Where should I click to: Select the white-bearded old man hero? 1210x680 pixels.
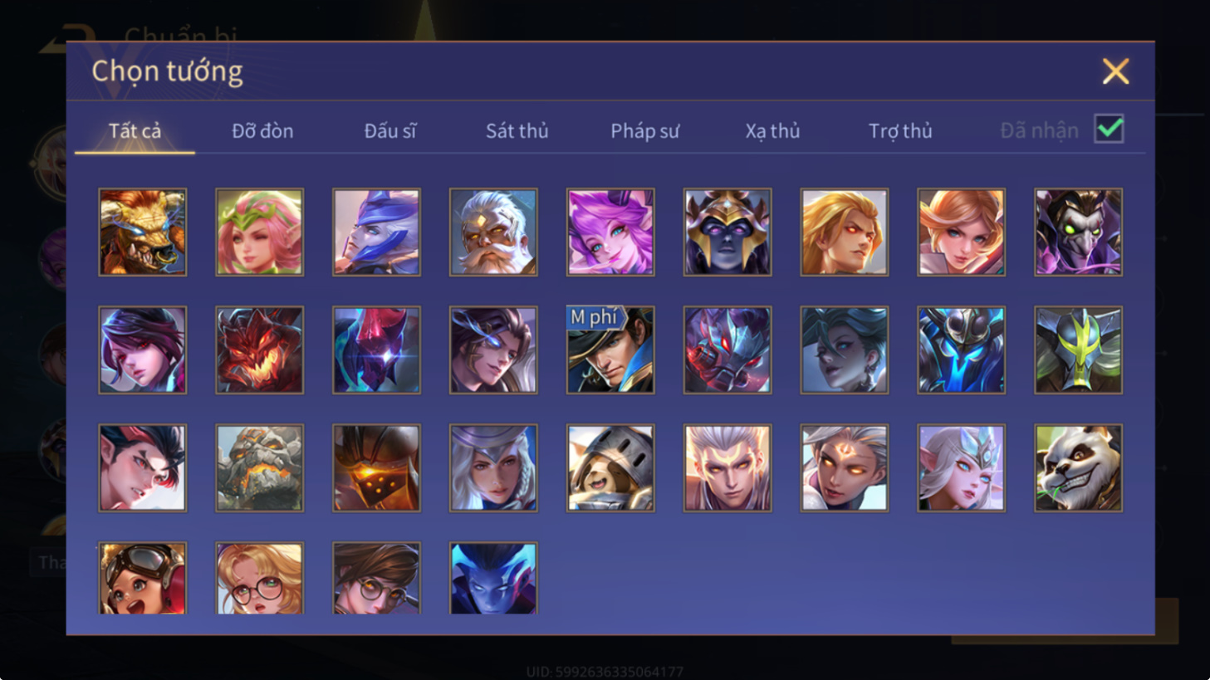click(493, 232)
